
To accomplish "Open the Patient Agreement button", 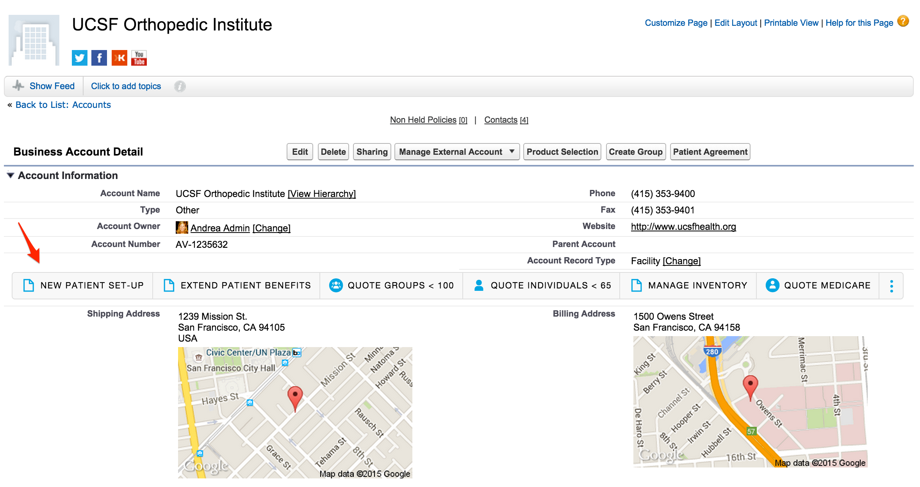I will [x=710, y=152].
